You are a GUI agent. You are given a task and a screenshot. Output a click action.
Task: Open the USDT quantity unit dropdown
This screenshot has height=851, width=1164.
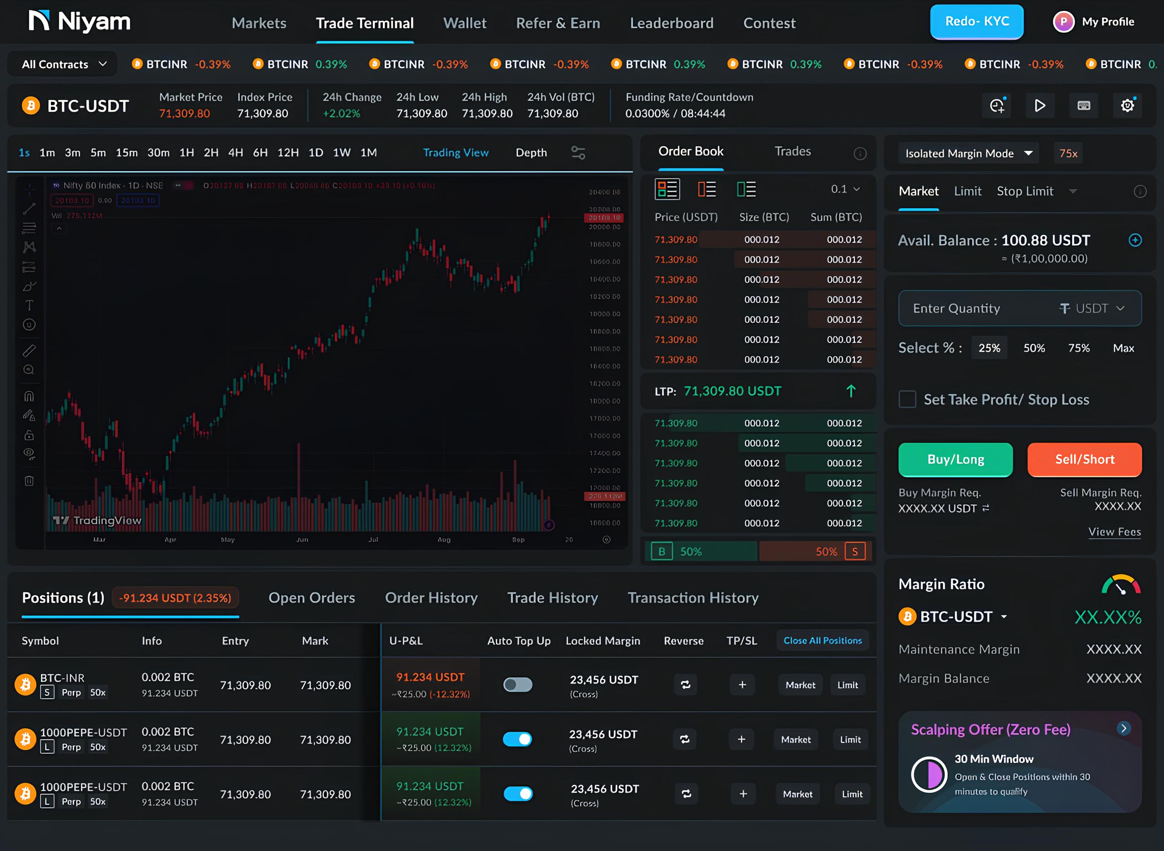1092,308
